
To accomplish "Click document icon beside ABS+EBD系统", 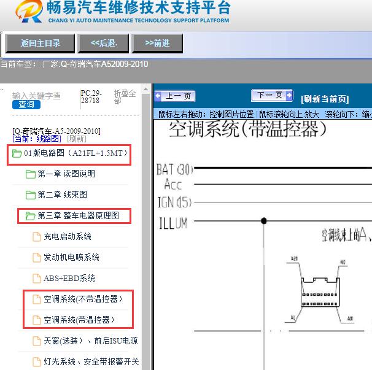I will click(37, 279).
